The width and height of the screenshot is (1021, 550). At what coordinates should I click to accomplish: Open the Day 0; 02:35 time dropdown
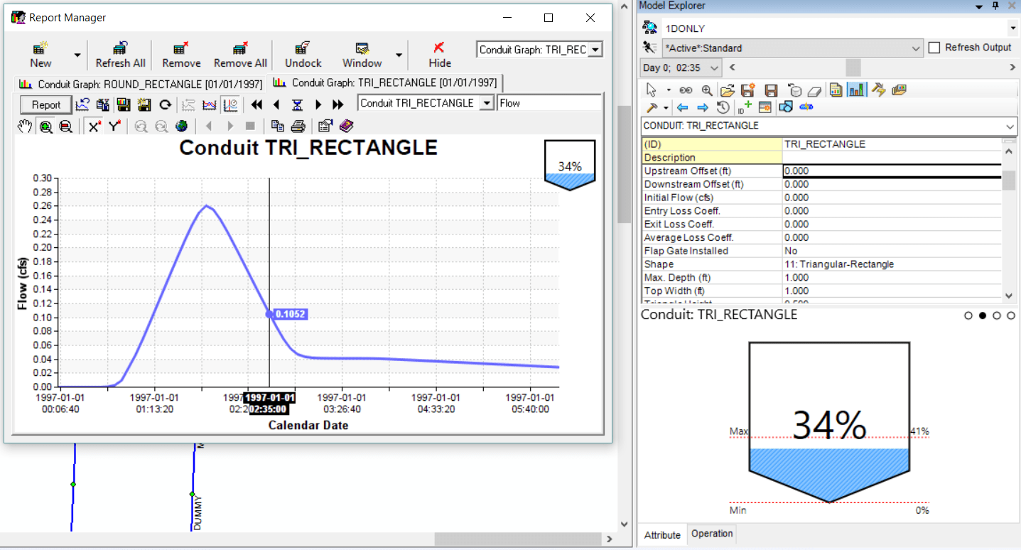pyautogui.click(x=714, y=68)
